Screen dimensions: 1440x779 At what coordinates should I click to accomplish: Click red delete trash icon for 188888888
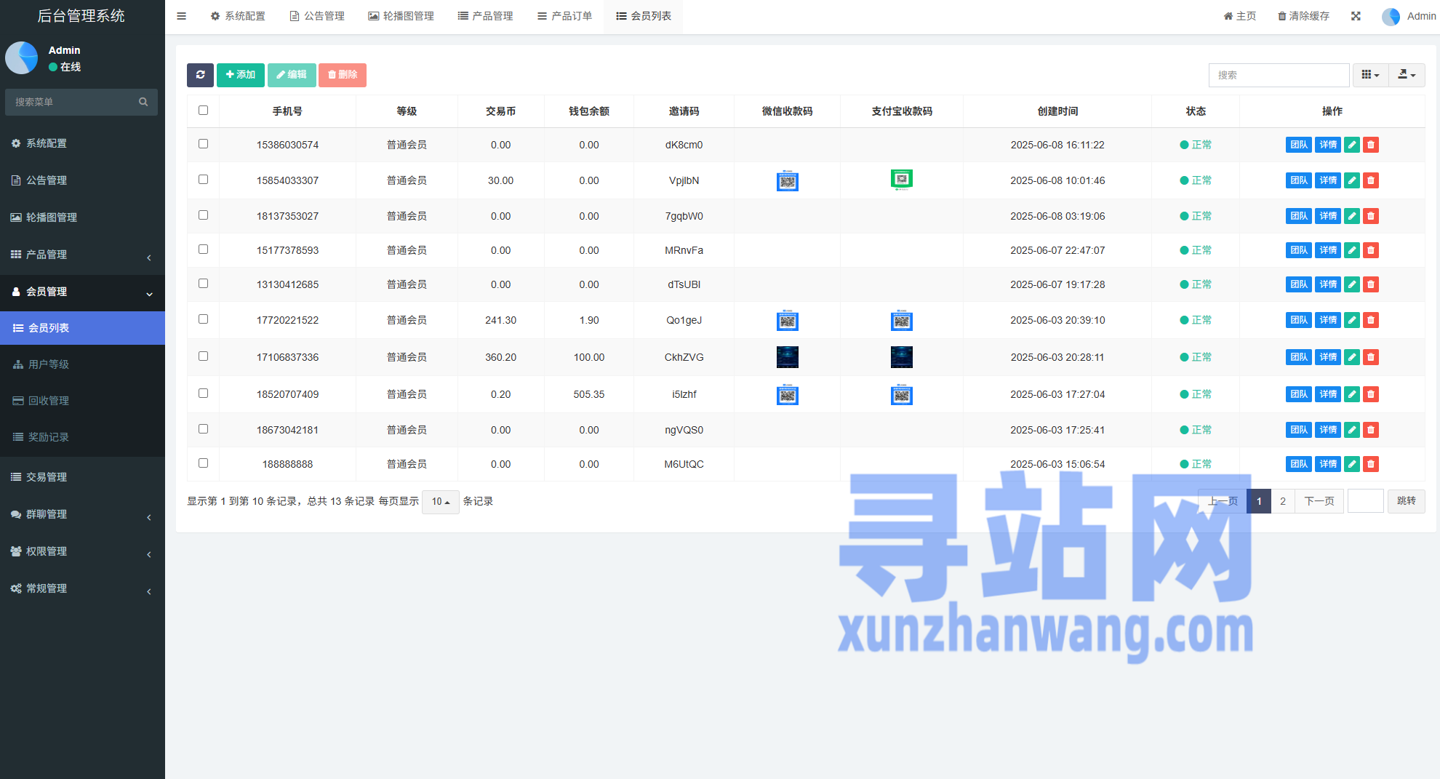(x=1371, y=464)
